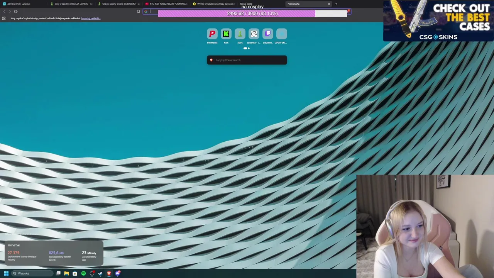Viewport: 494px width, 278px height.
Task: Reload the current page
Action: click(16, 12)
